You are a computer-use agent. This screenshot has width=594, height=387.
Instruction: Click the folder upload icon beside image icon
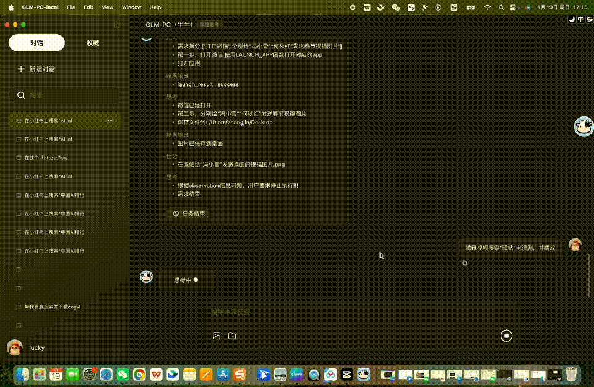231,335
